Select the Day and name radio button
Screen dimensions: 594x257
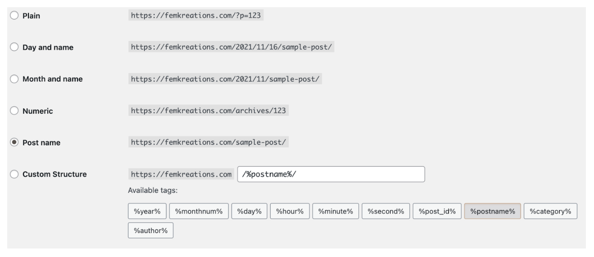point(14,47)
